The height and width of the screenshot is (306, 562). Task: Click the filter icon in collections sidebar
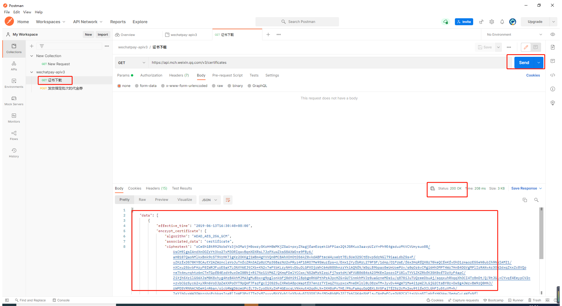point(42,46)
